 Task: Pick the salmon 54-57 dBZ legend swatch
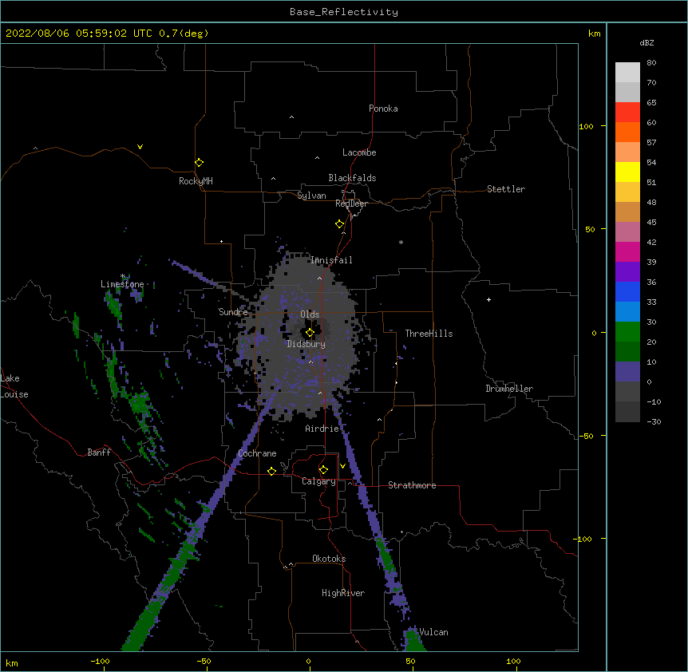click(627, 152)
